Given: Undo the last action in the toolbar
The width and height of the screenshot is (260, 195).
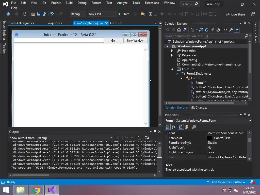Looking at the screenshot, I should pos(52,14).
